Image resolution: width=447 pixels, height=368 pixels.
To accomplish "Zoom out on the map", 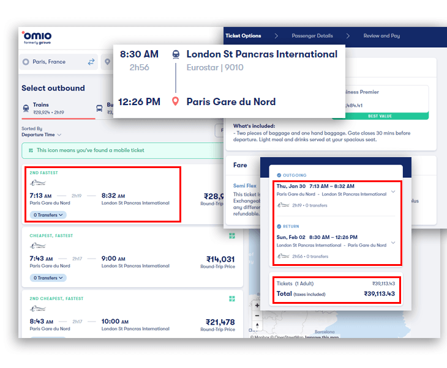I will click(257, 316).
